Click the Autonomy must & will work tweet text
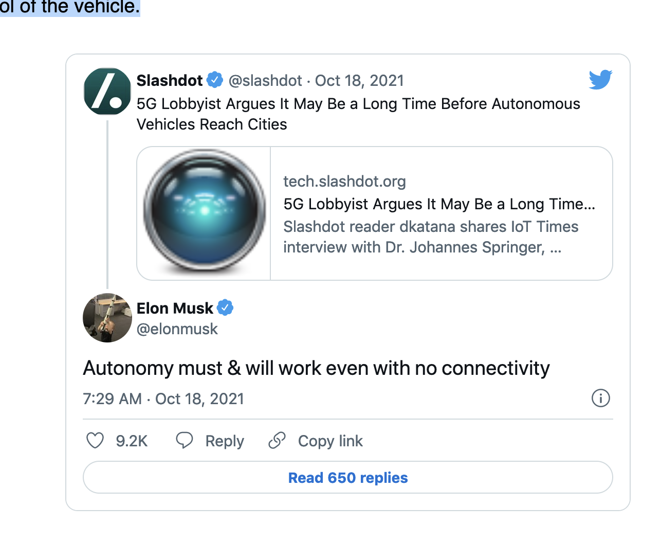This screenshot has width=661, height=543. tap(316, 368)
